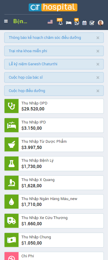
Task: Open the 'Lễ kỷ niệm Ganesh Chaturthi' notice link
Action: pyautogui.click(x=33, y=64)
